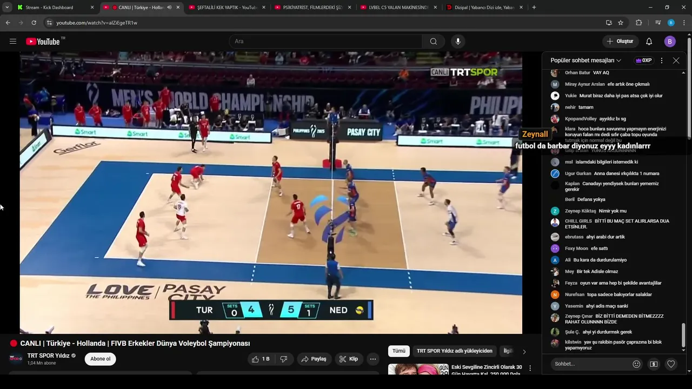Dislike the video with thumbs down
The image size is (692, 389).
click(x=284, y=359)
